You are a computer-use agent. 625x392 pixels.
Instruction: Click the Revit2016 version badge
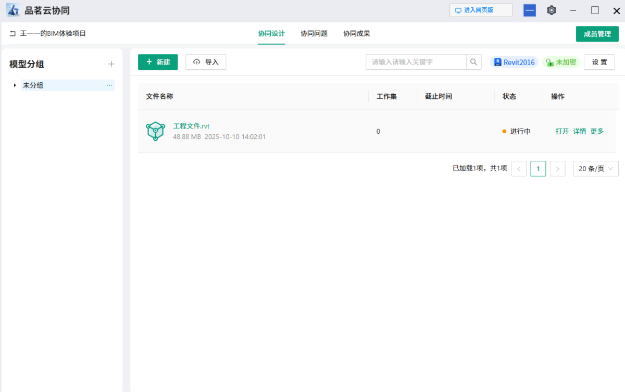pyautogui.click(x=514, y=62)
